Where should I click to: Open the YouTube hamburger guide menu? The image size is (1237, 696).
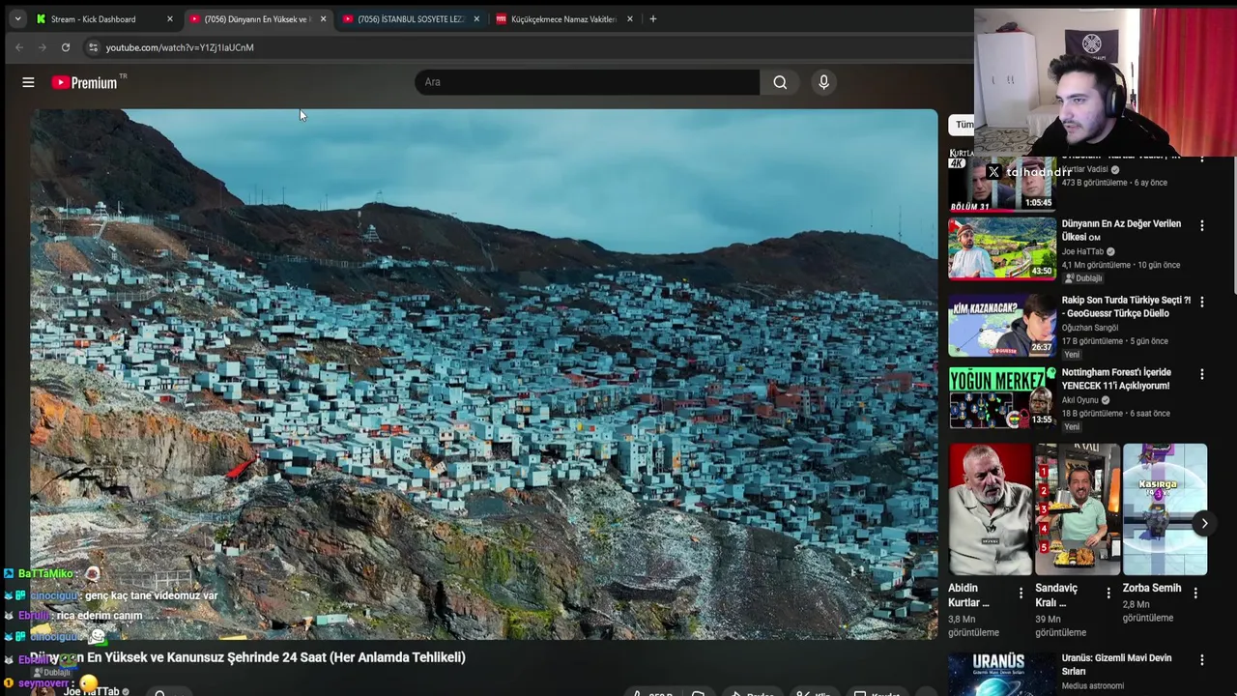pyautogui.click(x=28, y=82)
